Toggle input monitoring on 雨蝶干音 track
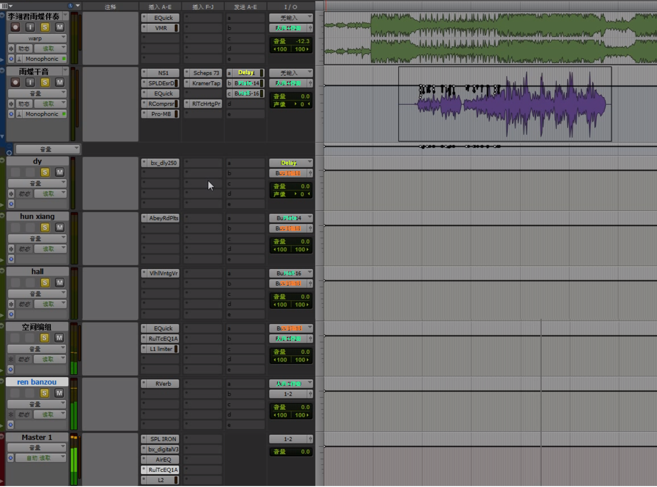Viewport: 657px width, 487px height. coord(30,82)
